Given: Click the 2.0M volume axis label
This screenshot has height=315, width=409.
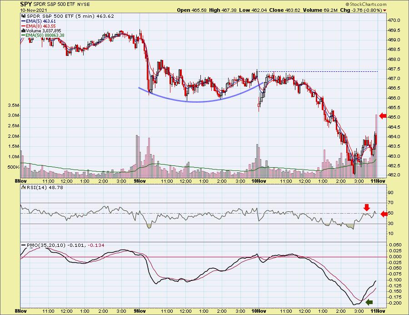Looking at the screenshot, I should (14, 136).
